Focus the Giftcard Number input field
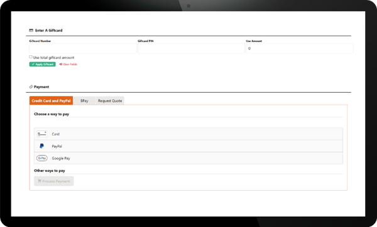The image size is (377, 227). [x=83, y=48]
